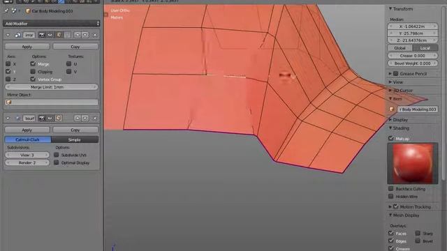Toggle Subsurf modifier edit mode icon
Viewport: 447px width, 251px height.
coord(59,118)
